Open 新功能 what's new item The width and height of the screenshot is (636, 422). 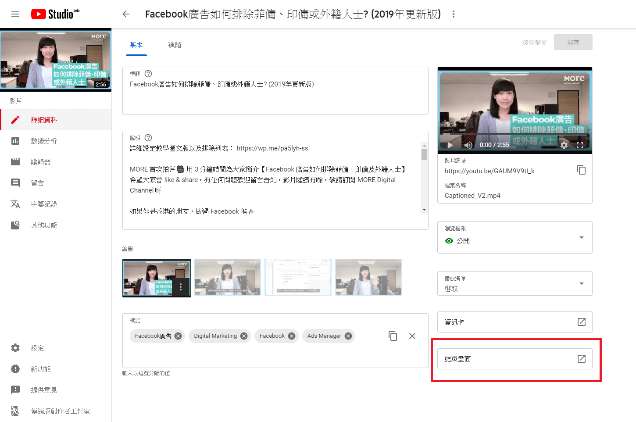coord(56,369)
